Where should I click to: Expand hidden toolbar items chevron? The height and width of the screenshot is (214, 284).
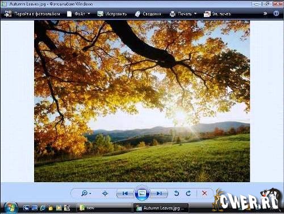[265, 14]
